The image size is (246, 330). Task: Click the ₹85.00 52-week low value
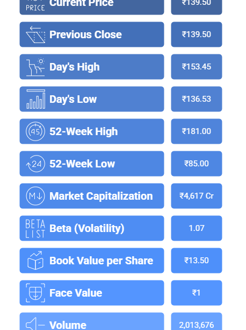(197, 164)
